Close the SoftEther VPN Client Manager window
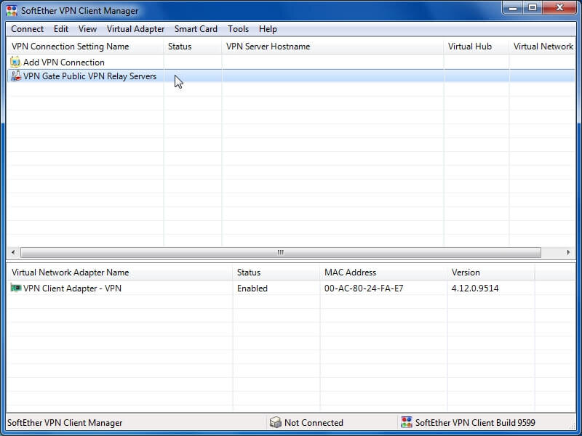 [x=559, y=7]
